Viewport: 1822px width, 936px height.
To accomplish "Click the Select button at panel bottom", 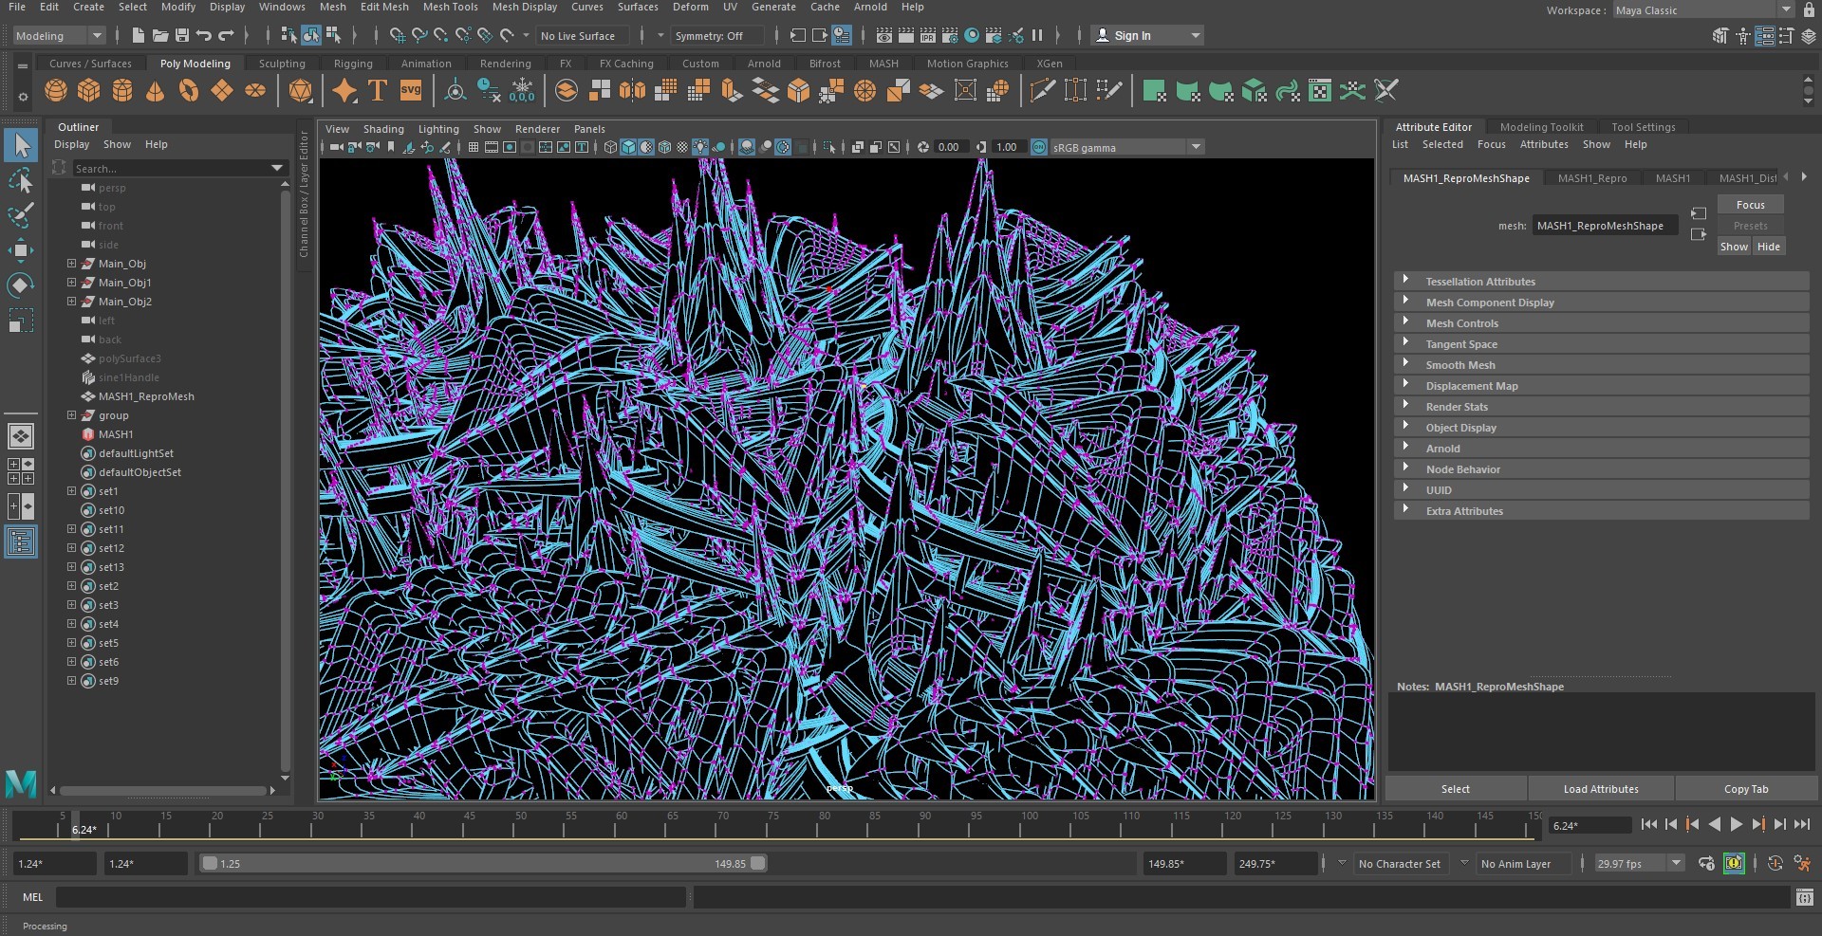I will point(1455,789).
